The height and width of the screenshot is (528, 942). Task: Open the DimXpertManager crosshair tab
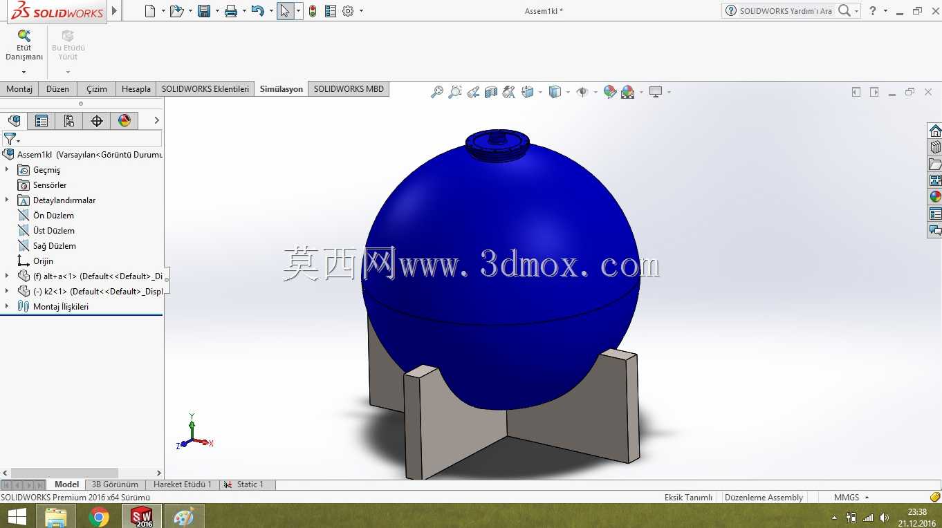(x=97, y=121)
